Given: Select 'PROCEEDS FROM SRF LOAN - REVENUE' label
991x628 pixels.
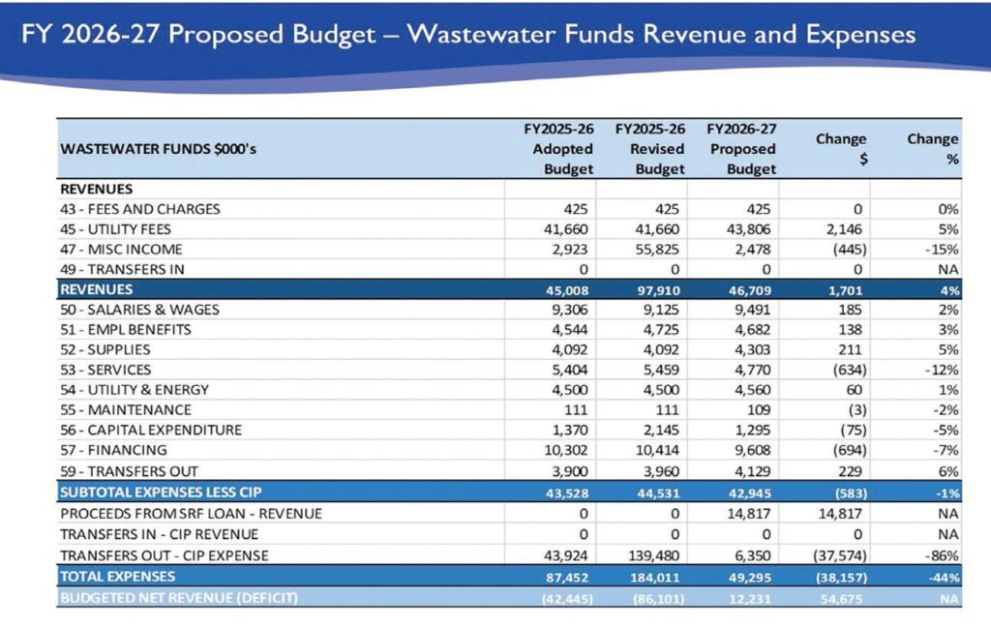Looking at the screenshot, I should (191, 514).
